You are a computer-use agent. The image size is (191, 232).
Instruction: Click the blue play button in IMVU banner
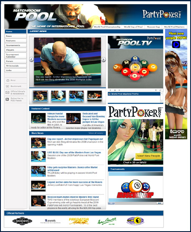[x=176, y=45]
